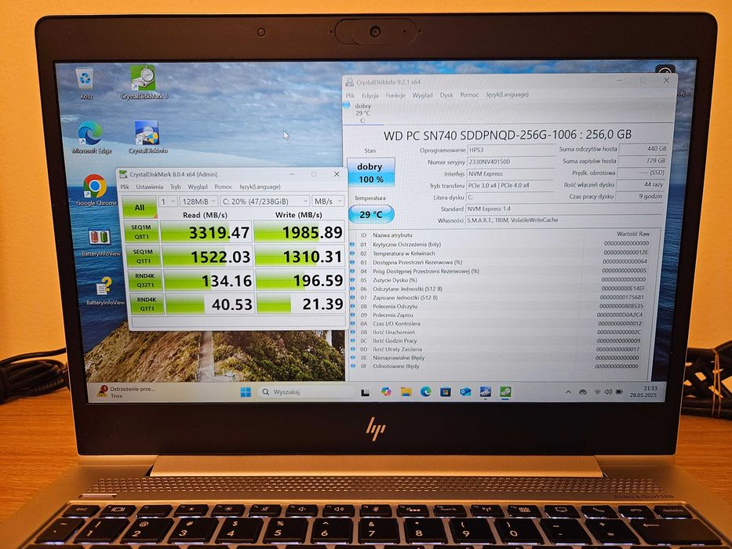The image size is (732, 549).
Task: Open Wygląd menu in CrystalDiskInfo
Action: [x=422, y=95]
